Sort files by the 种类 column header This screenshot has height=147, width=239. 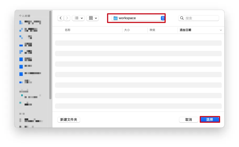(x=152, y=30)
